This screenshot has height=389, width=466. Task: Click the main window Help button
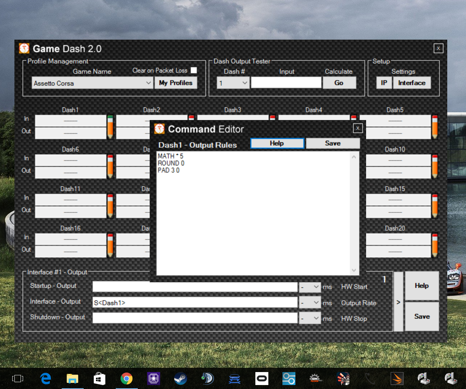point(422,286)
